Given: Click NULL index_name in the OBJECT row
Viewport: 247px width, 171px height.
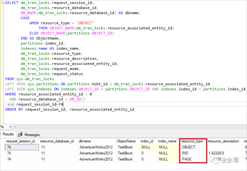Looking at the screenshot, I should tap(168, 147).
